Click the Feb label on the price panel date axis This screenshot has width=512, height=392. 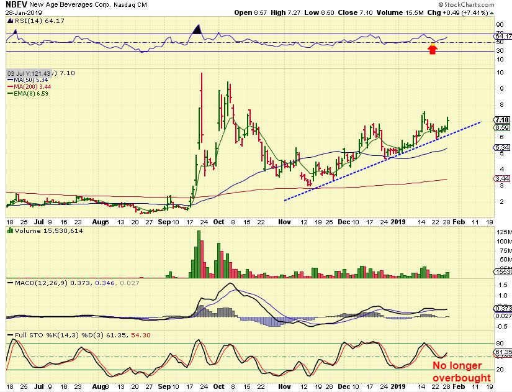coord(459,222)
